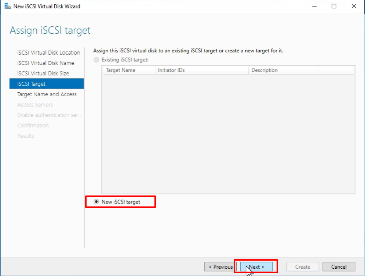The width and height of the screenshot is (365, 276).
Task: Click the wizard icon in title bar
Action: click(8, 6)
